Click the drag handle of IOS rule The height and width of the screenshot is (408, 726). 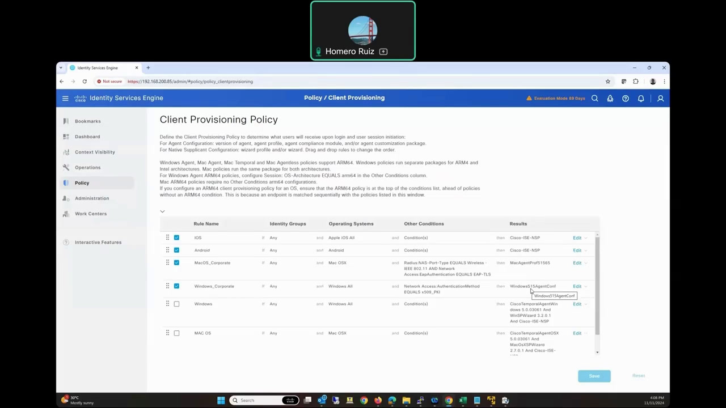point(167,237)
